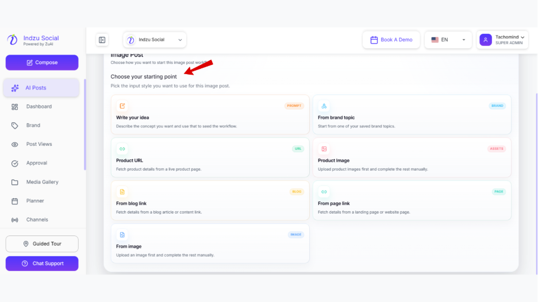Click the language dropdown arrow
Screen dimensions: 538x302
pyautogui.click(x=463, y=40)
